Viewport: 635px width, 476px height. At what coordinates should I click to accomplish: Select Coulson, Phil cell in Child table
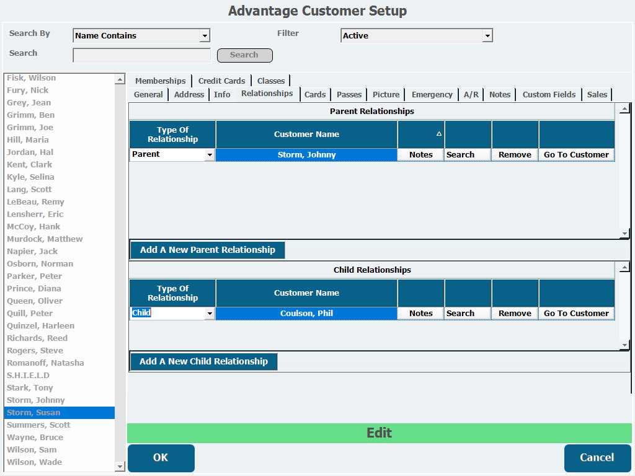tap(306, 313)
